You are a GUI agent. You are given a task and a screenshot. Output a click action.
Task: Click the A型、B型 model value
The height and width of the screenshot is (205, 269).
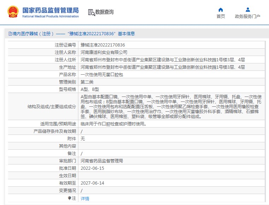tap(90, 89)
